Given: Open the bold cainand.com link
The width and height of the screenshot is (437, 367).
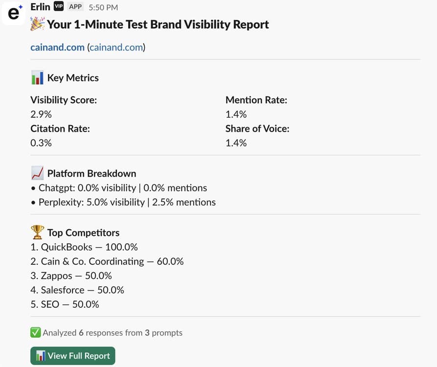Looking at the screenshot, I should click(57, 47).
